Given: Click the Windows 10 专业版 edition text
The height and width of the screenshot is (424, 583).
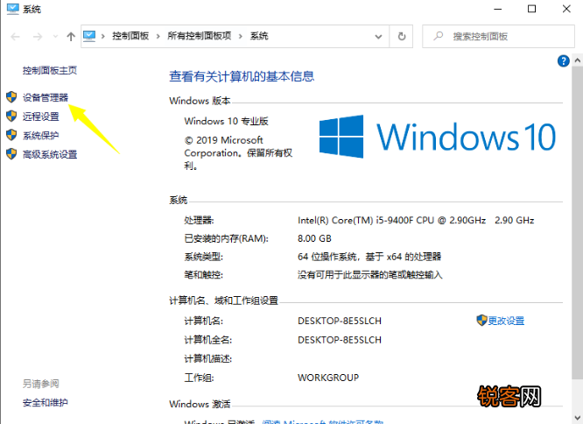Looking at the screenshot, I should pos(226,121).
